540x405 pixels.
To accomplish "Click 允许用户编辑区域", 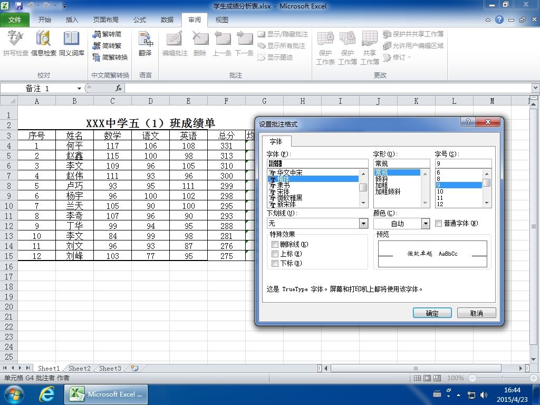I will 413,45.
